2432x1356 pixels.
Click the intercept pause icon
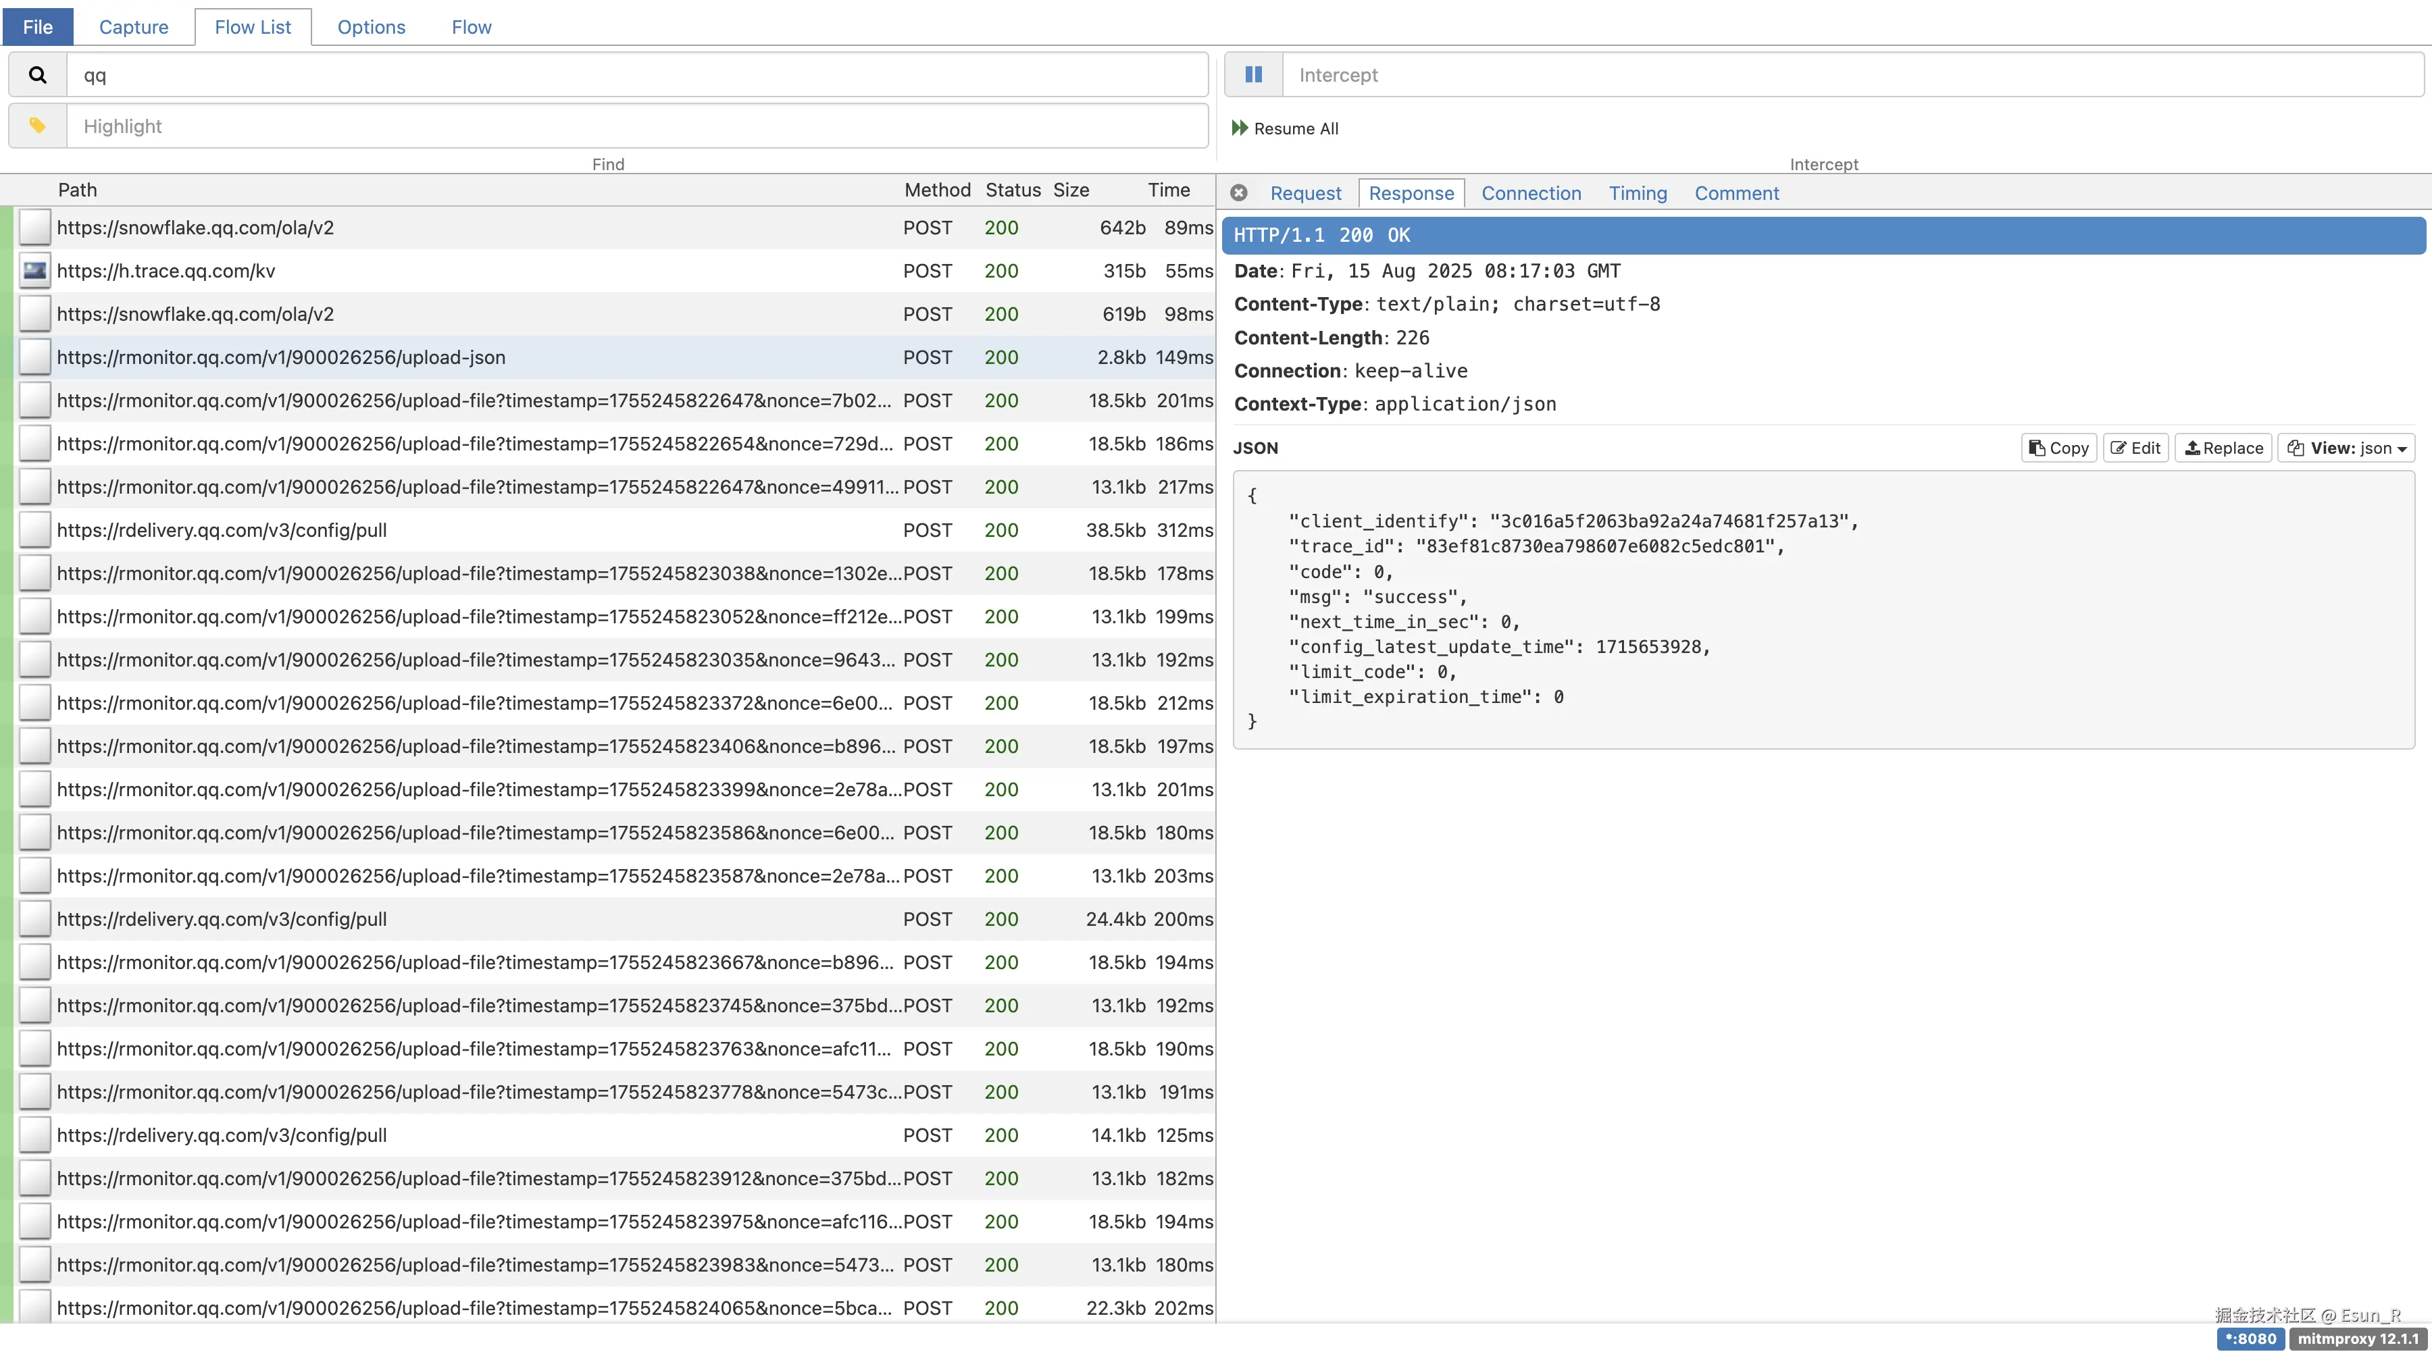1253,74
